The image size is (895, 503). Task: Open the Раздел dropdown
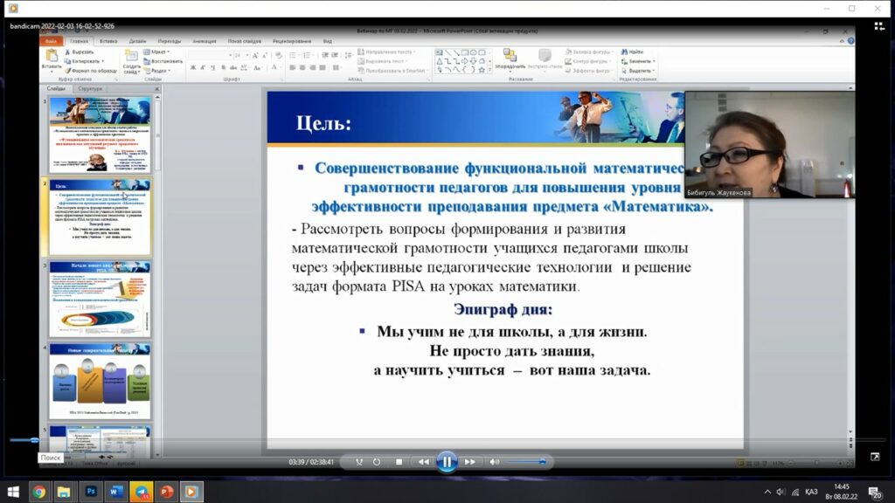[157, 71]
